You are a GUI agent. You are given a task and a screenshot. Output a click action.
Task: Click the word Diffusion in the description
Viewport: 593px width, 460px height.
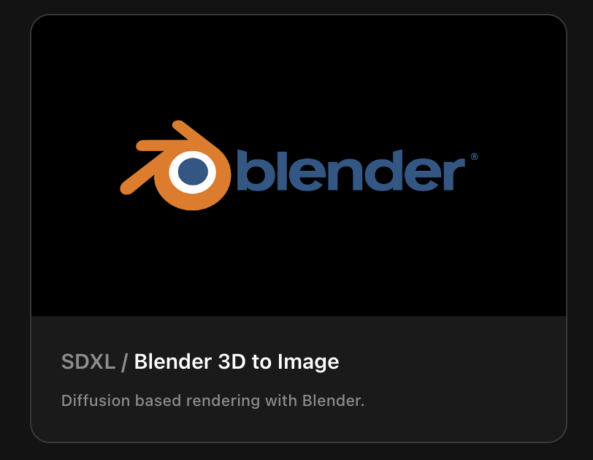coord(95,400)
